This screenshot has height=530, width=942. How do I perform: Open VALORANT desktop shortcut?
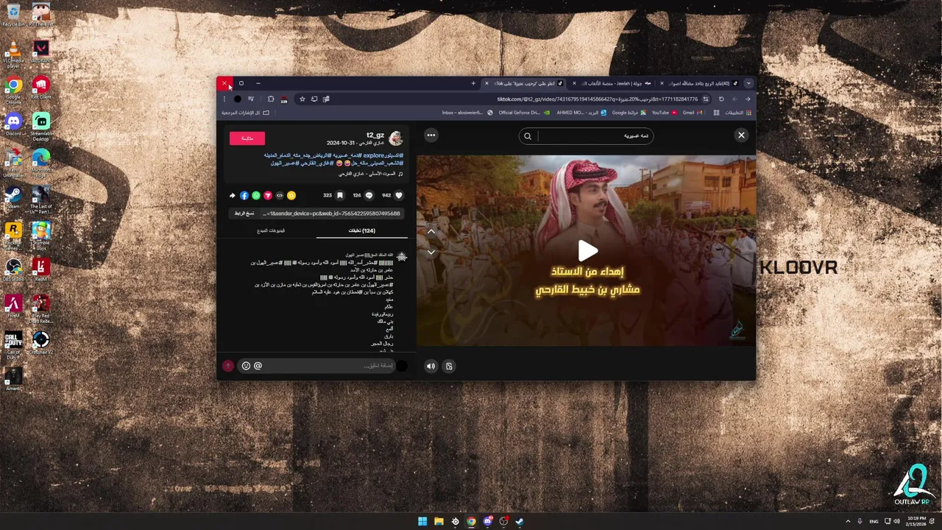click(41, 52)
